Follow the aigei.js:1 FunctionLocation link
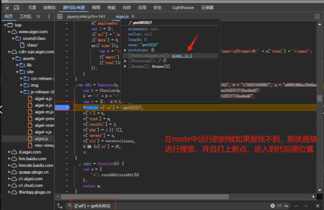 coord(182,56)
